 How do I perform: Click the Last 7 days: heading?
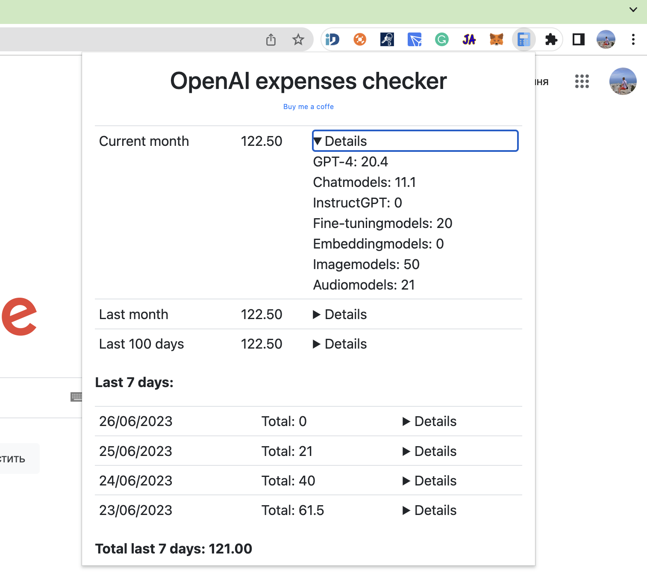tap(134, 382)
